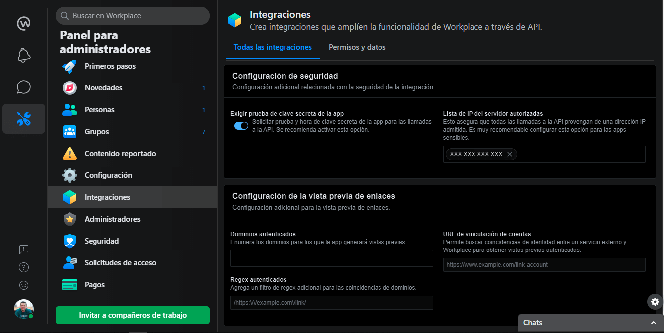Click Configuración de seguridad heading

(285, 76)
